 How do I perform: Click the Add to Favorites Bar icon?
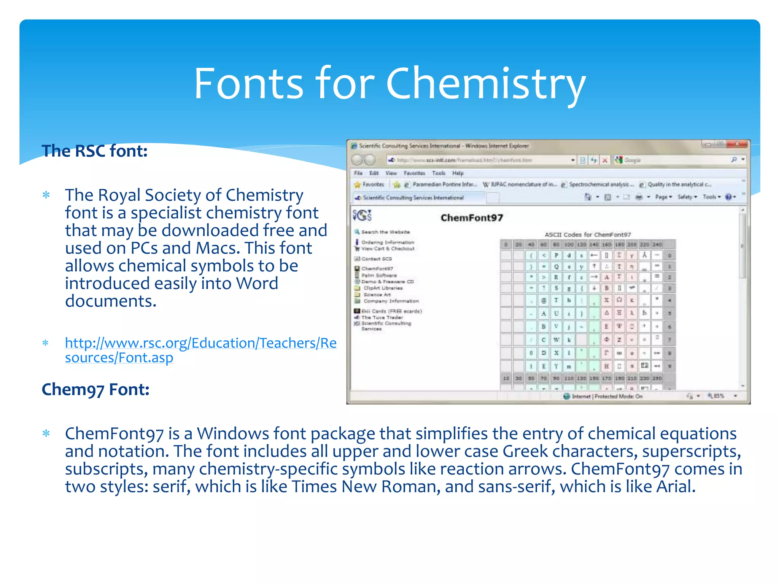click(x=397, y=185)
